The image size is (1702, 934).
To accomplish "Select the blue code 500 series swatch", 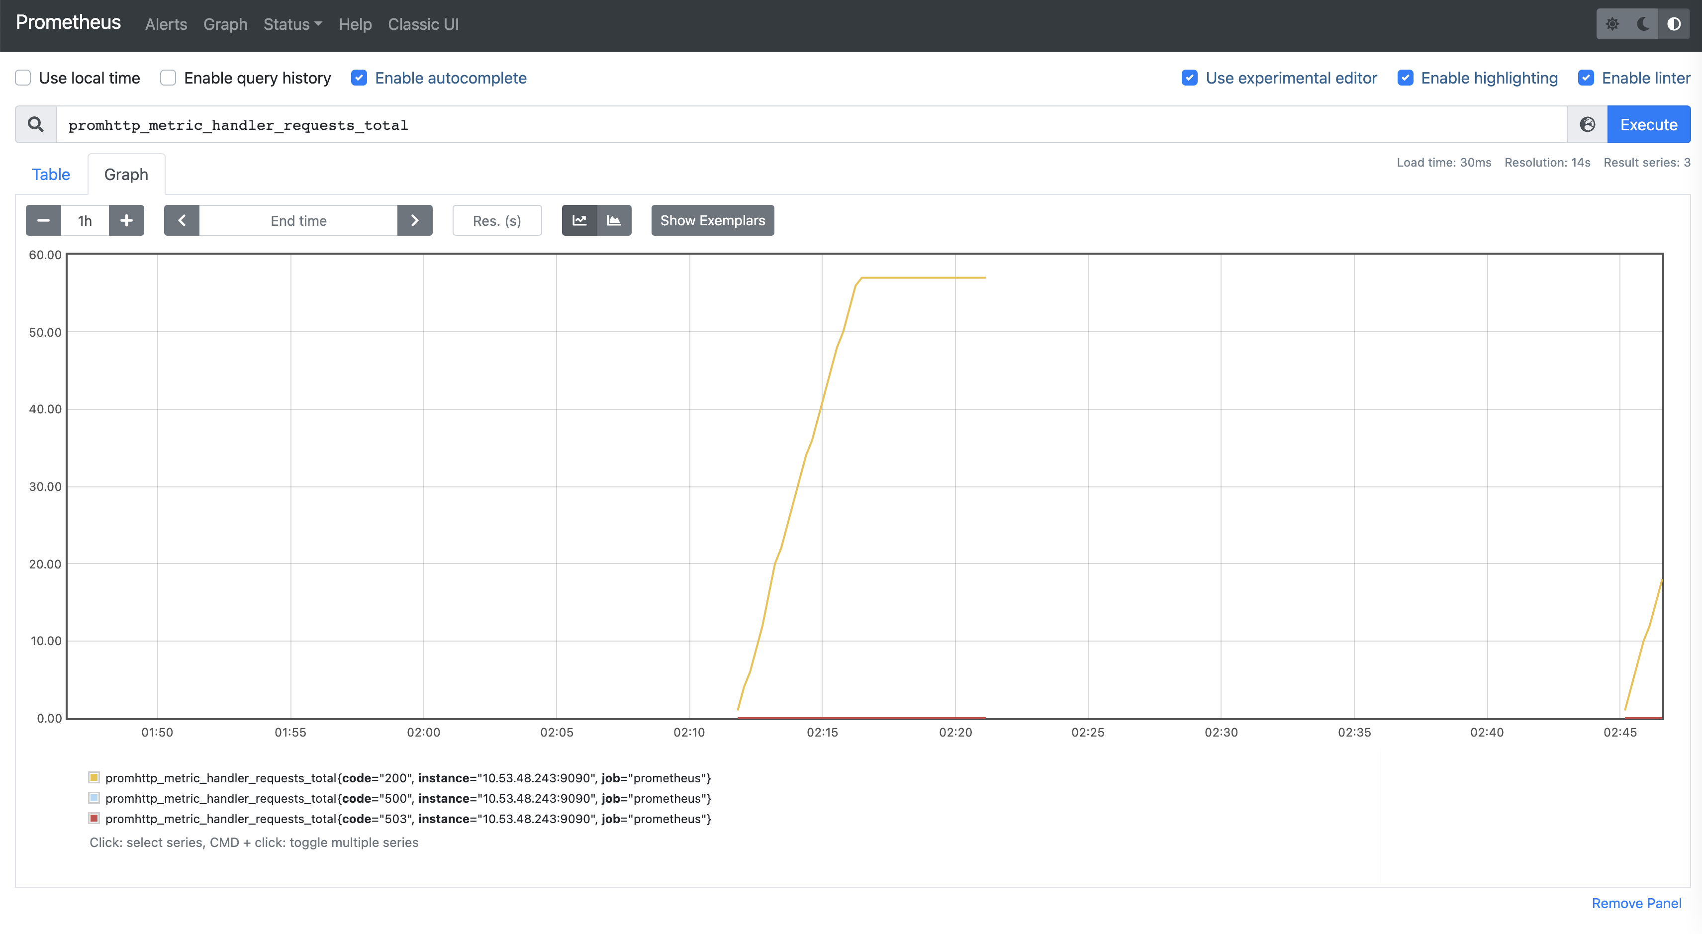I will pos(94,798).
